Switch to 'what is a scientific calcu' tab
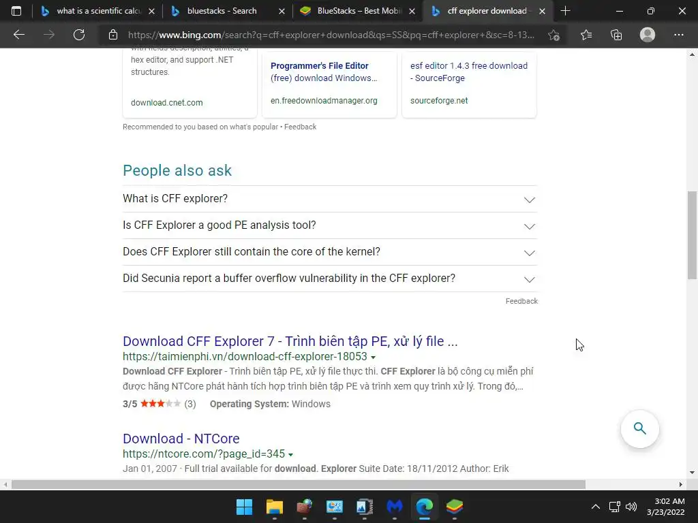Screen dimensions: 698x523 (x=98, y=11)
